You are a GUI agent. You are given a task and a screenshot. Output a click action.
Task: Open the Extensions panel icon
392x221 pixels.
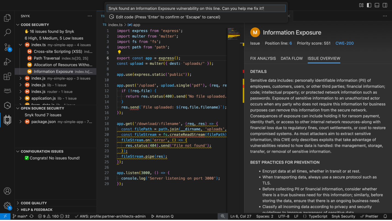tap(7, 76)
